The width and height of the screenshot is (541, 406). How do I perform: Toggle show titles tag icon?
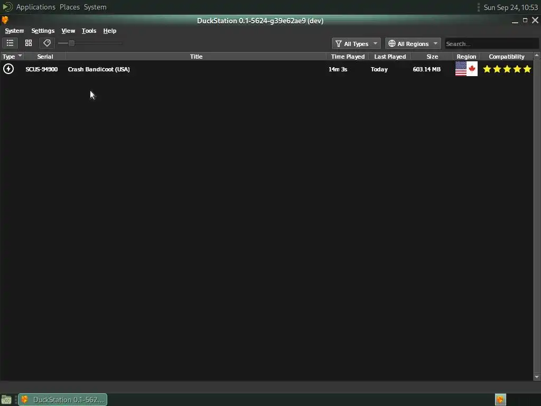pyautogui.click(x=47, y=43)
